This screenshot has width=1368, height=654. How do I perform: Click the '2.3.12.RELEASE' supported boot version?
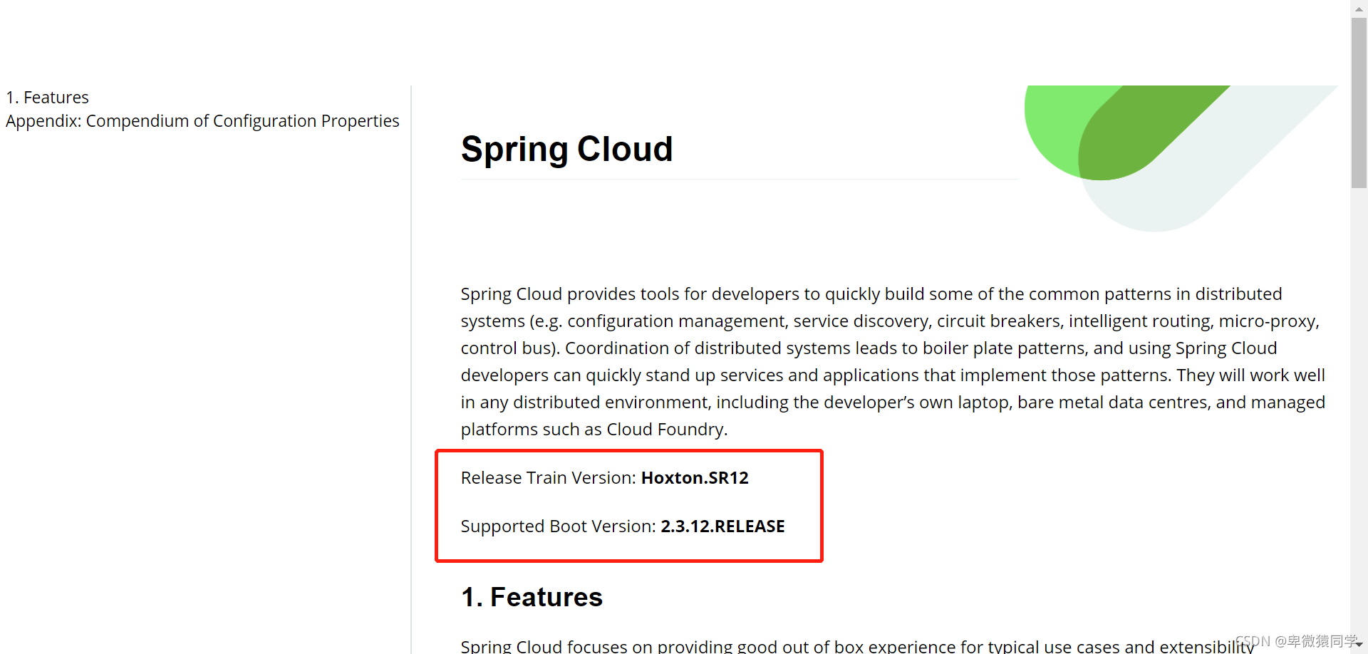(x=722, y=526)
